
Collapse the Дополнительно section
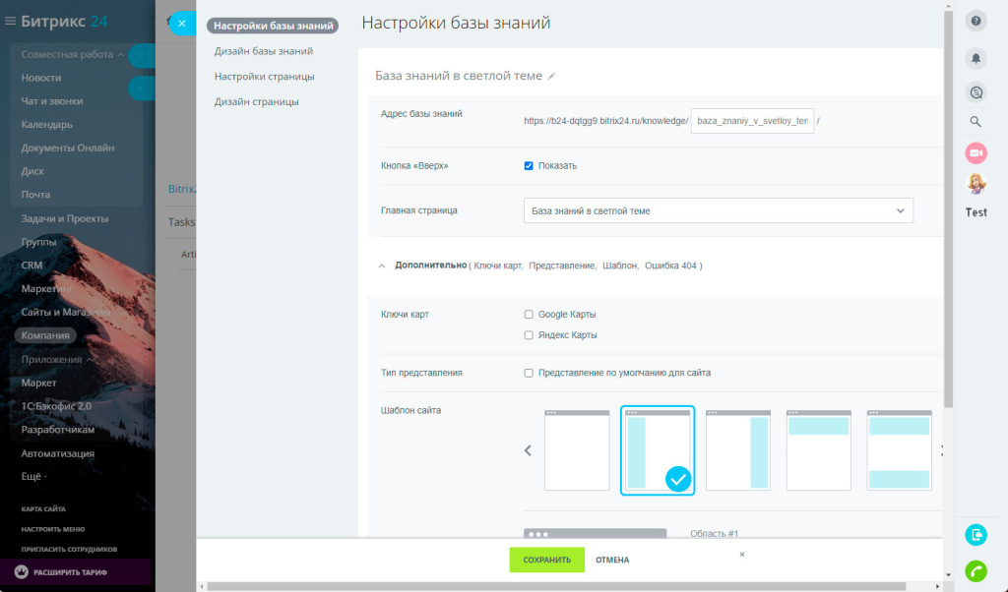(x=382, y=266)
